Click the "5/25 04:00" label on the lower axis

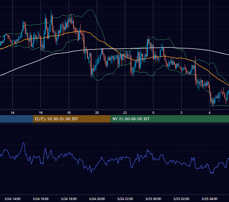(x=209, y=199)
